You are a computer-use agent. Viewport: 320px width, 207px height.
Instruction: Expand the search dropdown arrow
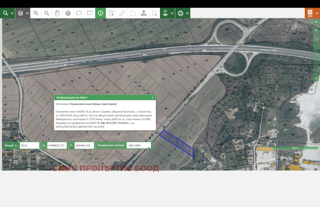pyautogui.click(x=12, y=13)
